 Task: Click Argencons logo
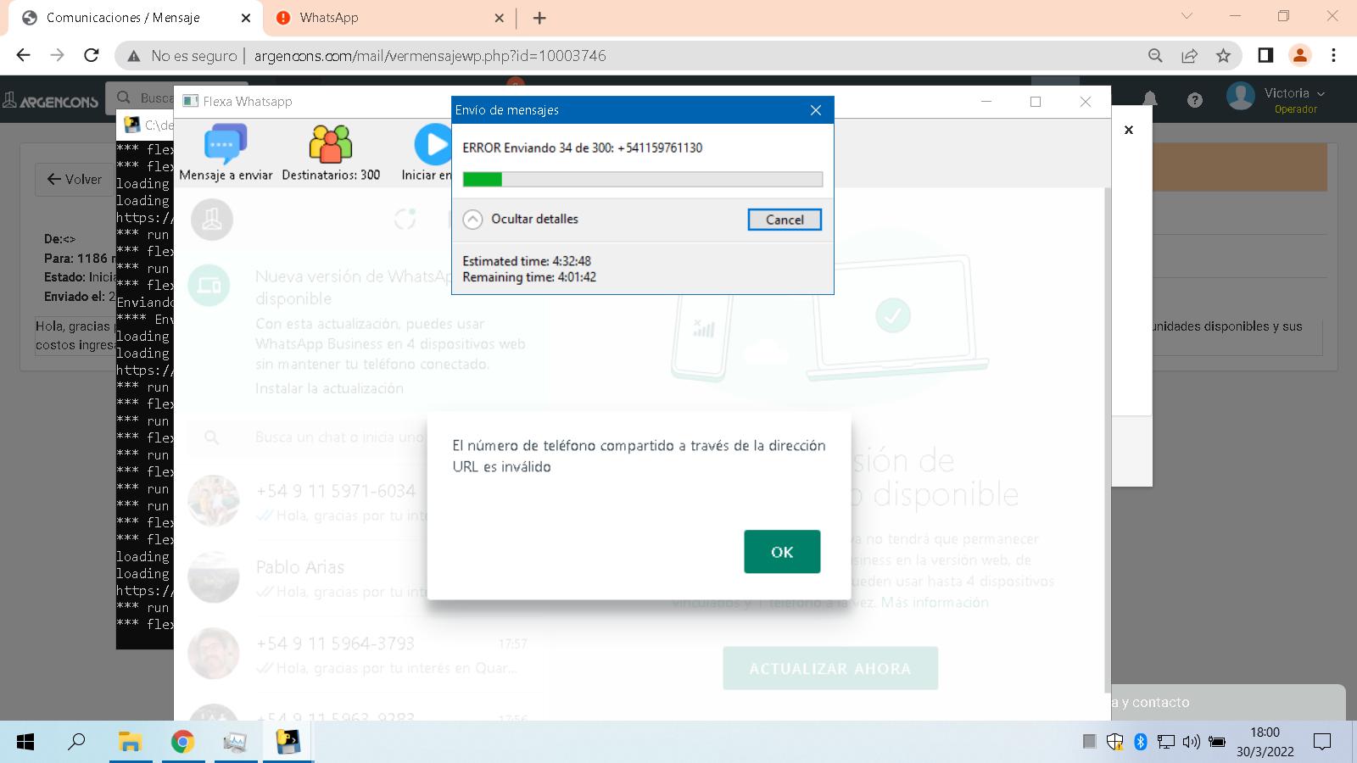51,101
